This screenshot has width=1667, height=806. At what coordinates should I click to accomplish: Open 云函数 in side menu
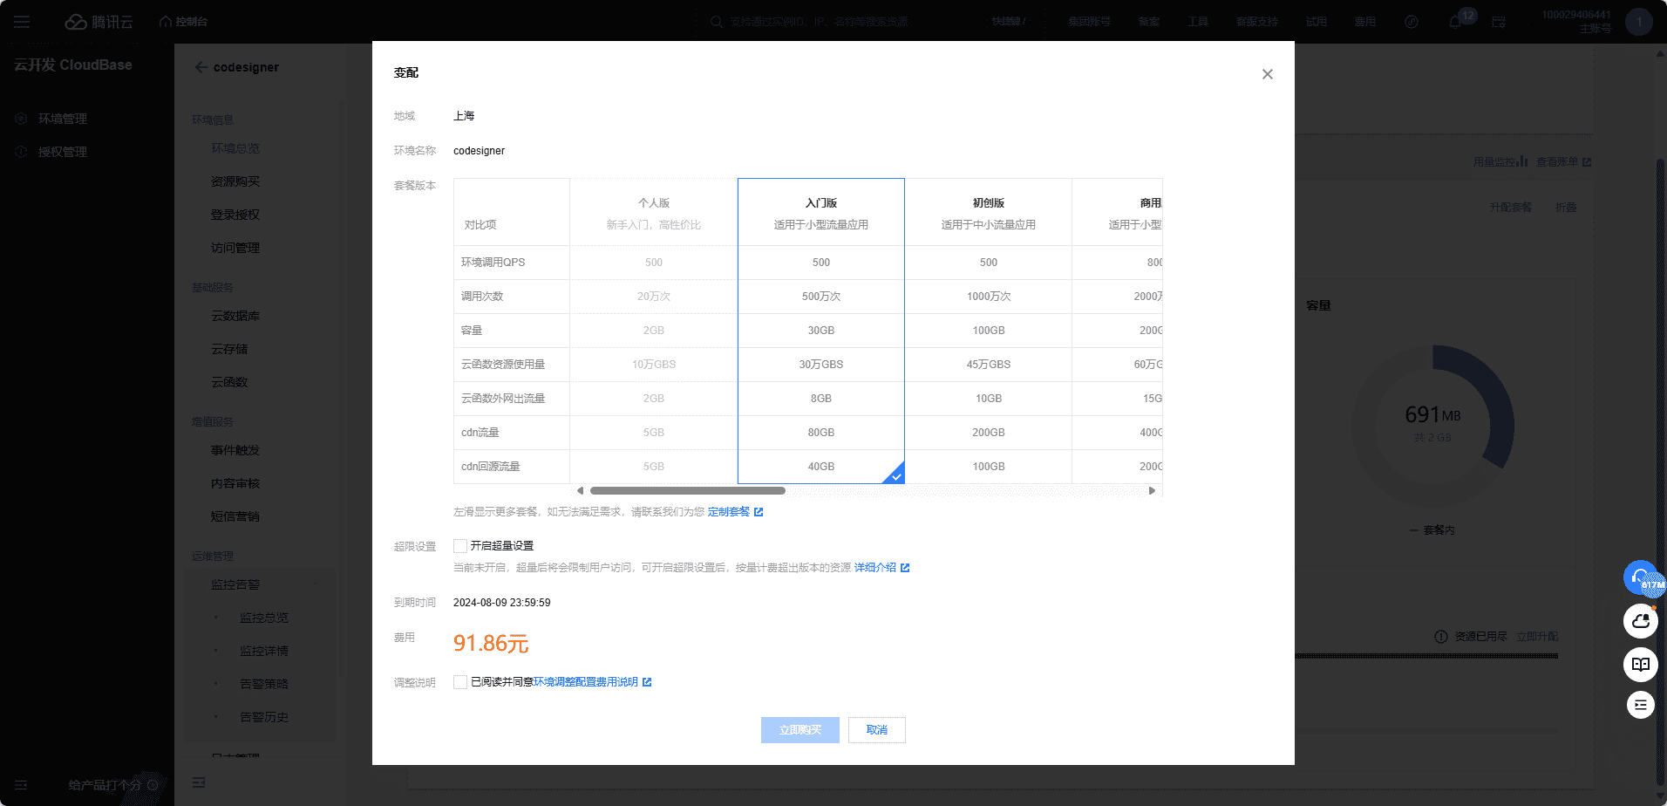coord(229,382)
